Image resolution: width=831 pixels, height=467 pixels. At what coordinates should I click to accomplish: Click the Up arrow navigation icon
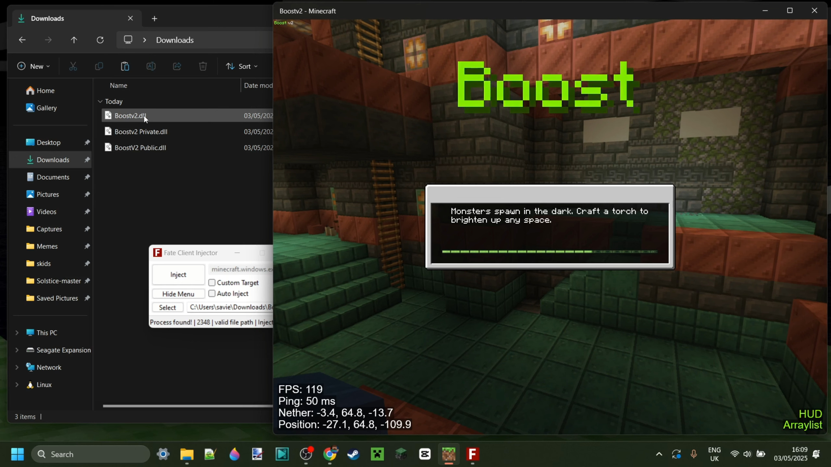tap(74, 40)
